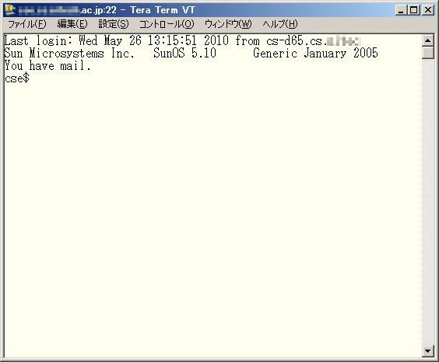Click 'Wed May 26' date text
Screen dimensions: 439x362
pyautogui.click(x=110, y=40)
